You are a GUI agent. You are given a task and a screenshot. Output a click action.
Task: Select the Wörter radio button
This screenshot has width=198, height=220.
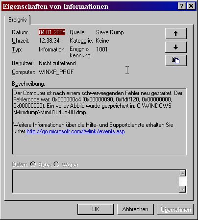tap(56, 164)
